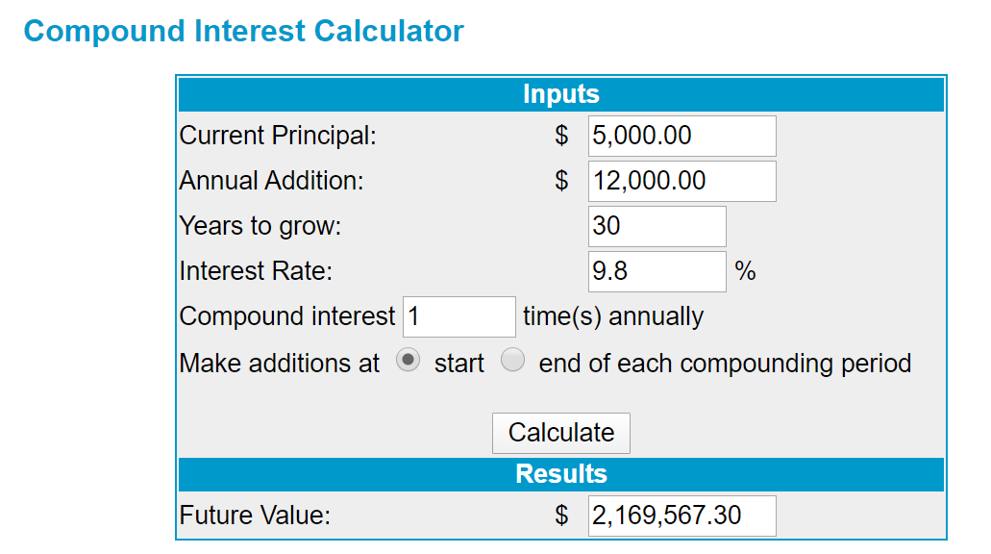The height and width of the screenshot is (554, 991).
Task: Choose the start additions radio button
Action: [x=408, y=361]
